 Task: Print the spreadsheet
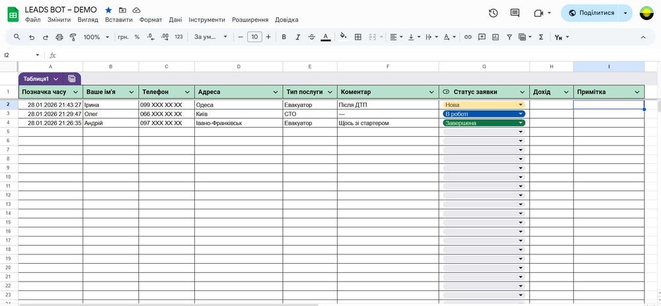59,37
